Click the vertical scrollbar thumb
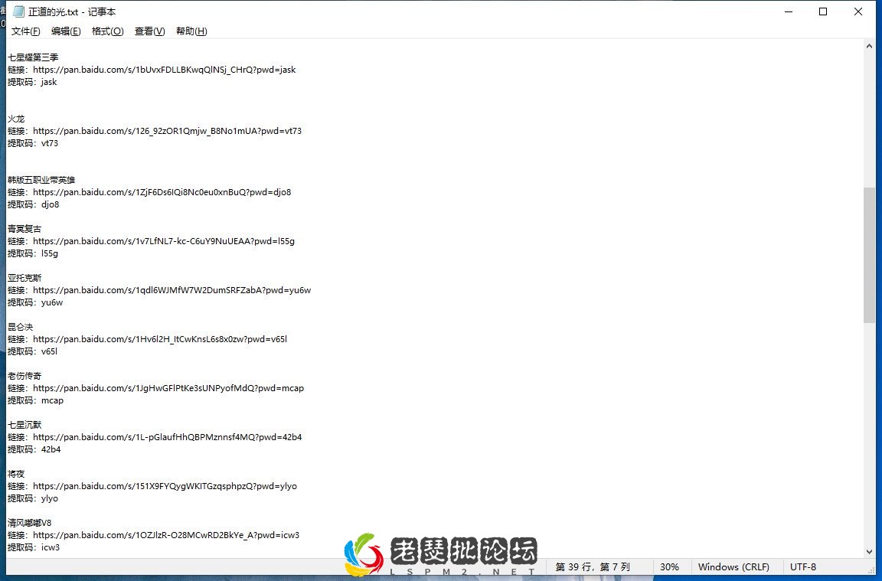The height and width of the screenshot is (581, 882). (869, 255)
